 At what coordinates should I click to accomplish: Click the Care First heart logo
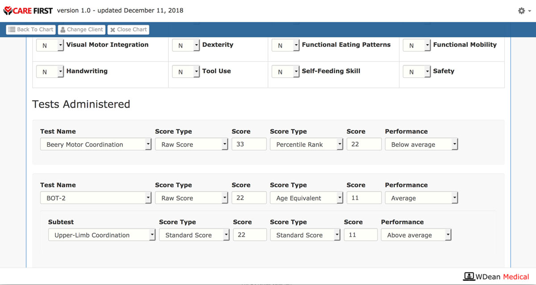click(x=8, y=10)
